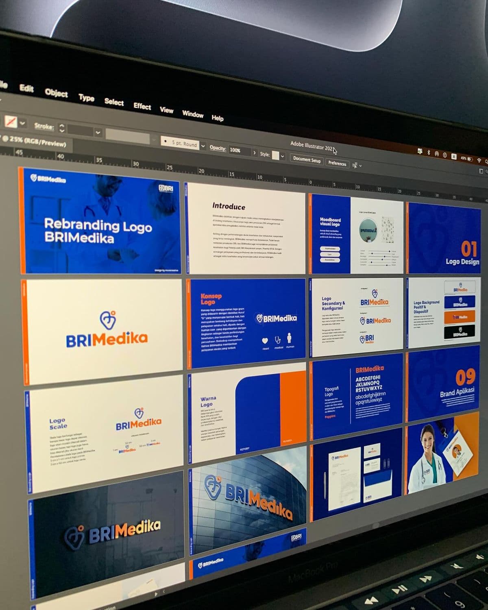Click the Document Setup button
Viewport: 488px width, 610px height.
[307, 160]
